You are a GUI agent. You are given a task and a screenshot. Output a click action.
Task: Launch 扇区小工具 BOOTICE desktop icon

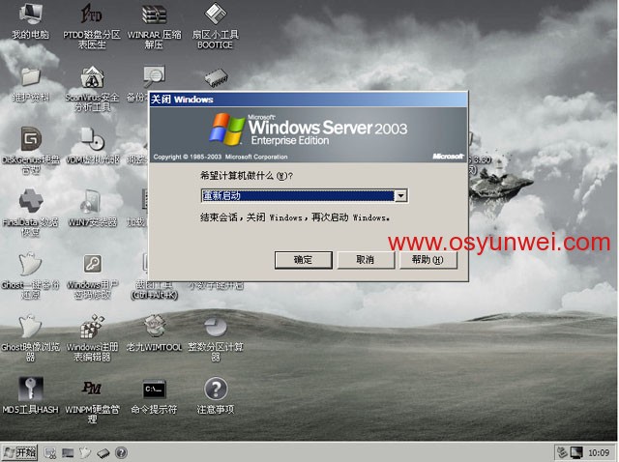216,26
